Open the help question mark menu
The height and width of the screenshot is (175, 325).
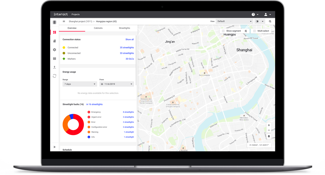255,14
